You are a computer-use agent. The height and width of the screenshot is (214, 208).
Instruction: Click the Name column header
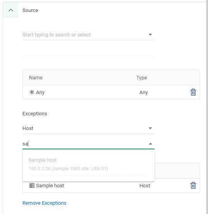point(36,77)
